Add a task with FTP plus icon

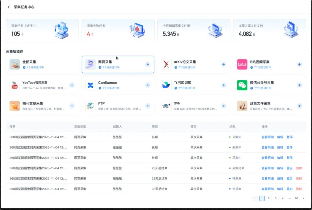(x=148, y=106)
